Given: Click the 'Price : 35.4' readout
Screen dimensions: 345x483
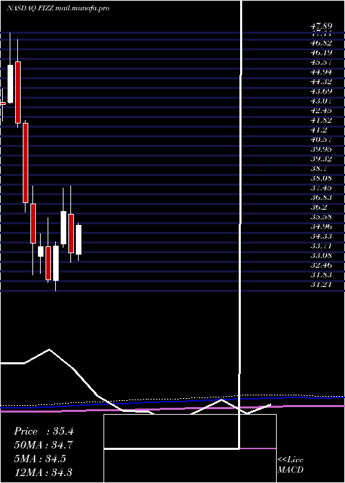Looking at the screenshot, I should (43, 431).
